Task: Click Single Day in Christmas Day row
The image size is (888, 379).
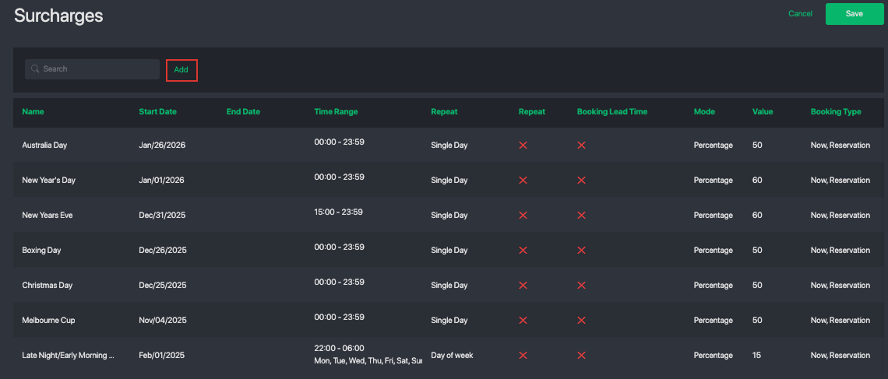Action: (x=449, y=285)
